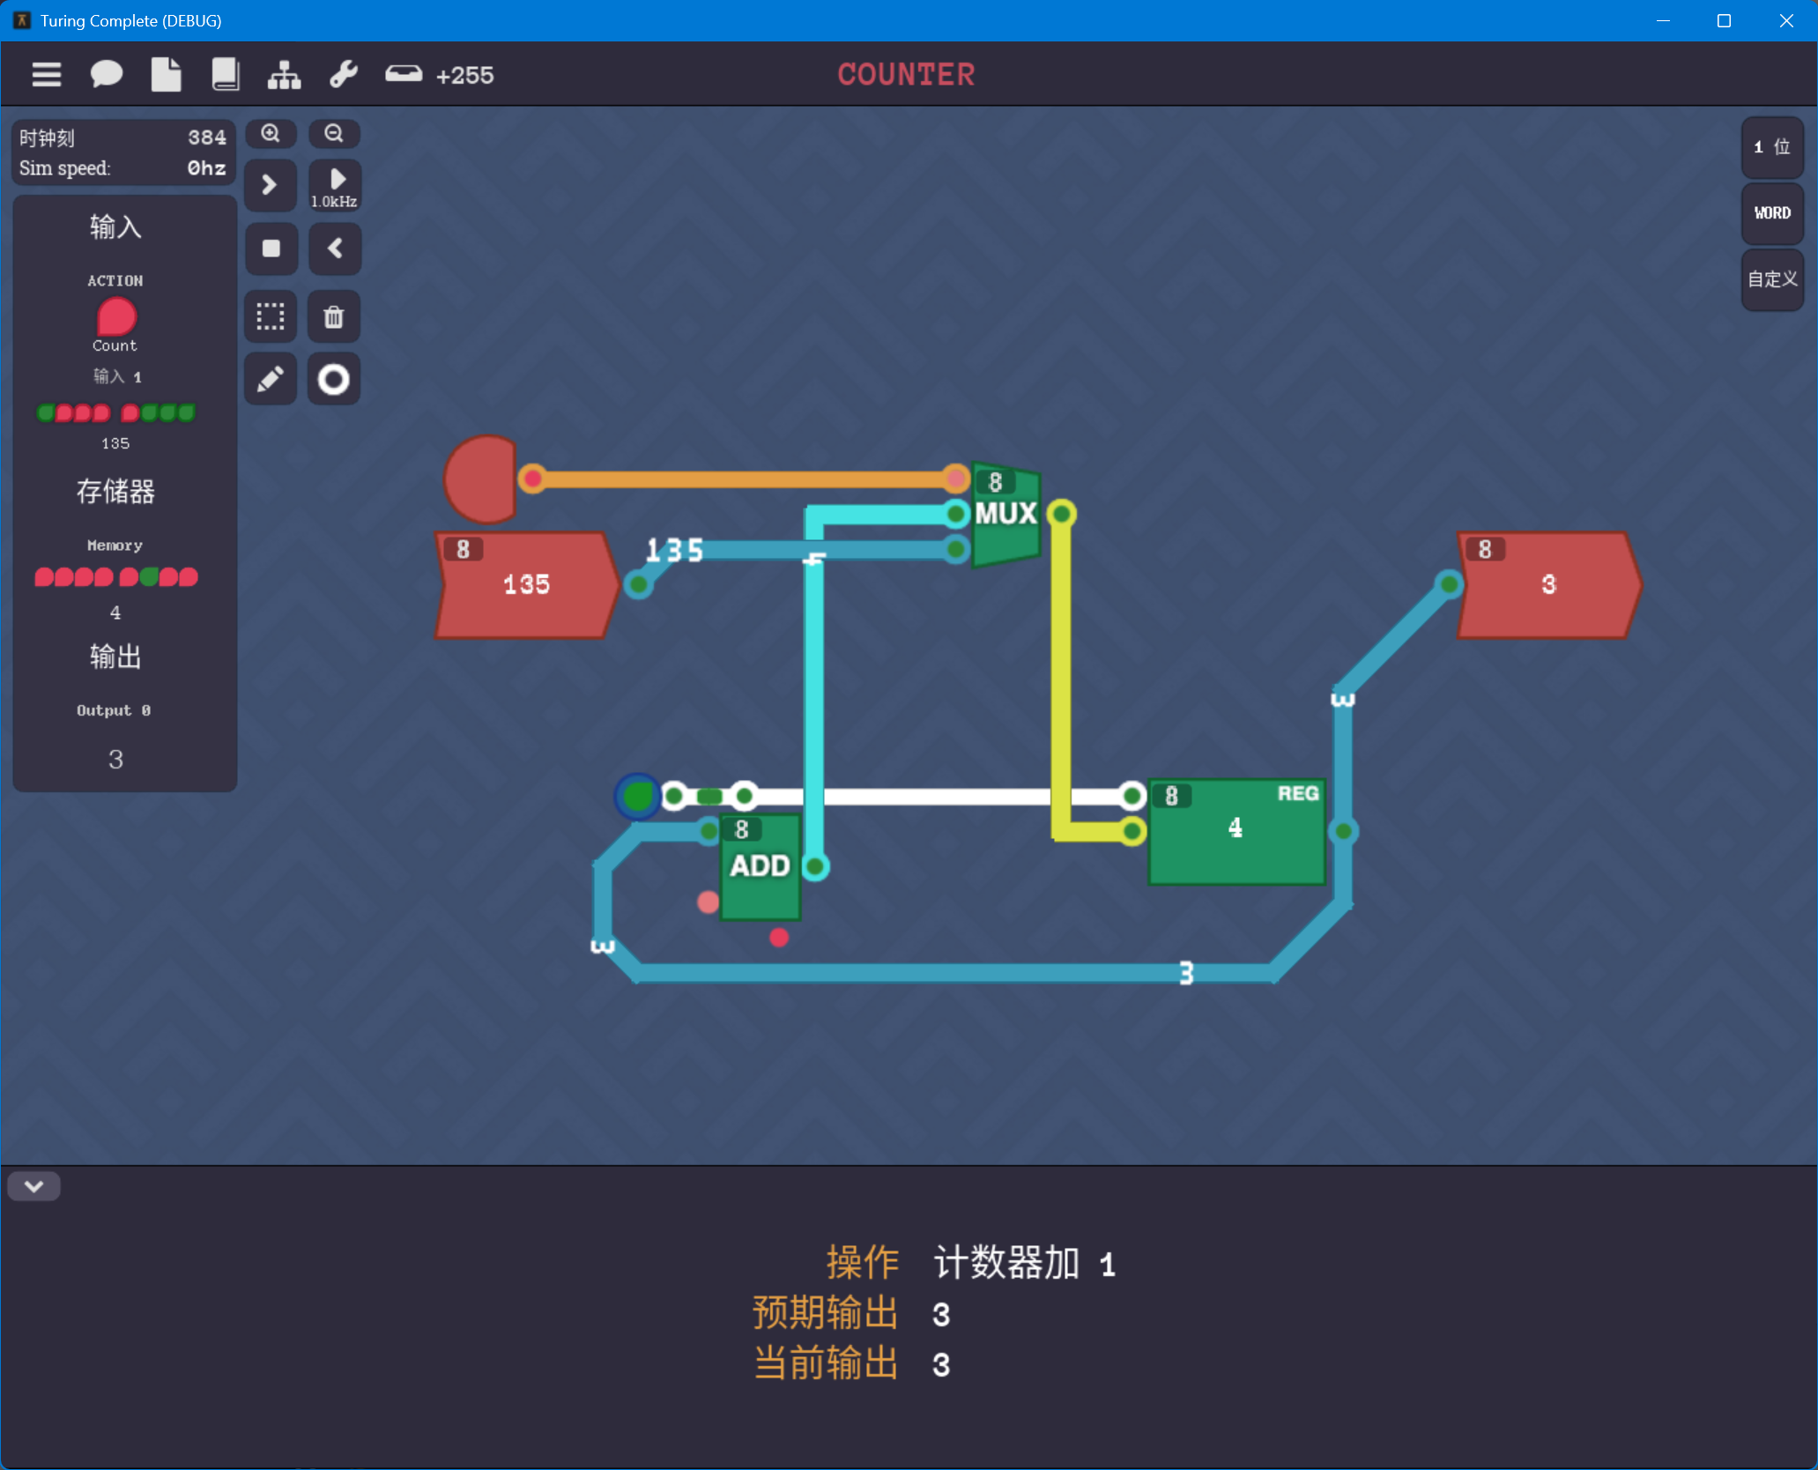
Task: Stop the simulation
Action: (271, 249)
